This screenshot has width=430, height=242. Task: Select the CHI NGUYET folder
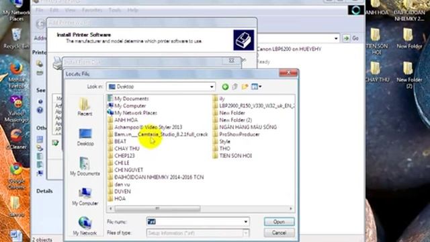tap(126, 170)
